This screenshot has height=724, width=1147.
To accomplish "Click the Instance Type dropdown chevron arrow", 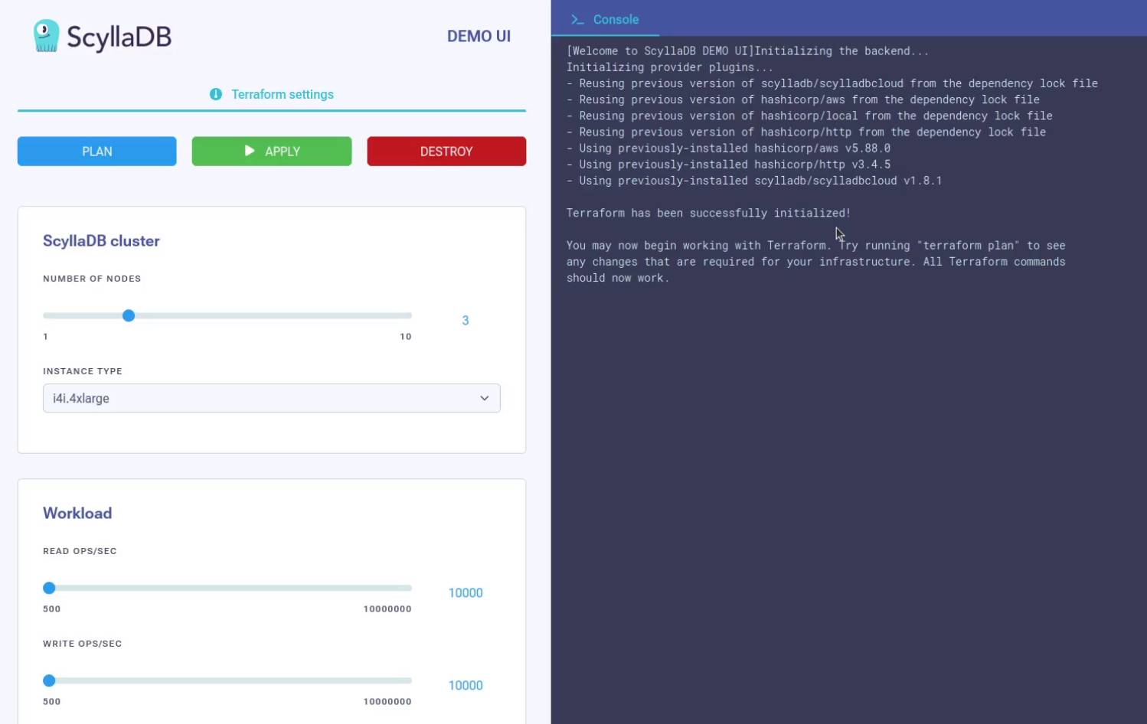I will (x=485, y=398).
